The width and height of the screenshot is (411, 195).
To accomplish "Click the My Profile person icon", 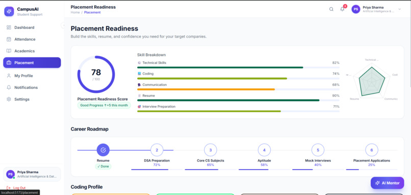I will tap(9, 76).
